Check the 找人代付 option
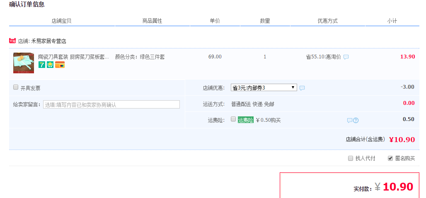Screen dimensions: 426x198 (351, 158)
